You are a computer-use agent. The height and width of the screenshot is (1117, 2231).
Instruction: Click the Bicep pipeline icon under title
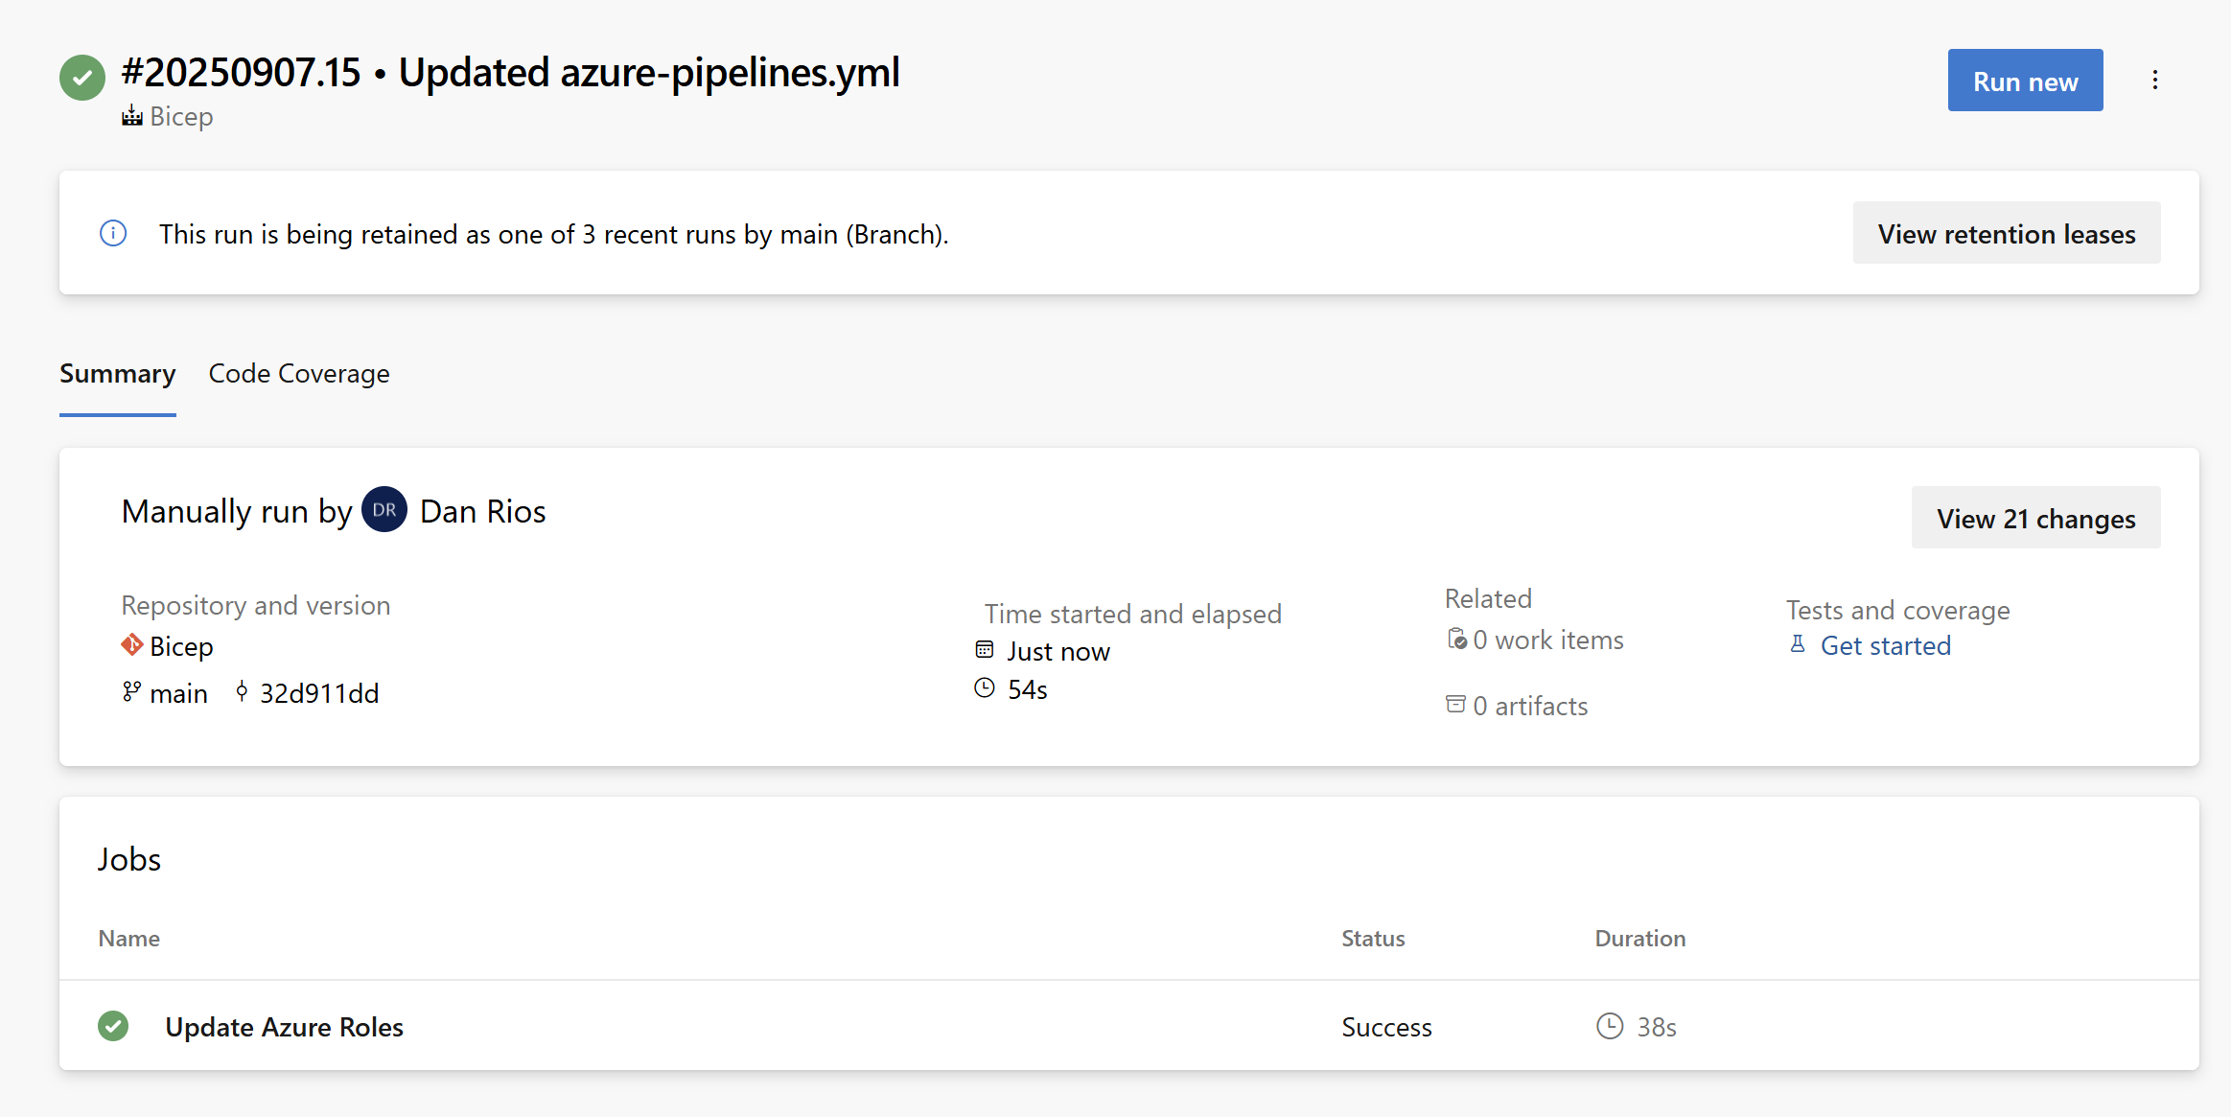(132, 116)
